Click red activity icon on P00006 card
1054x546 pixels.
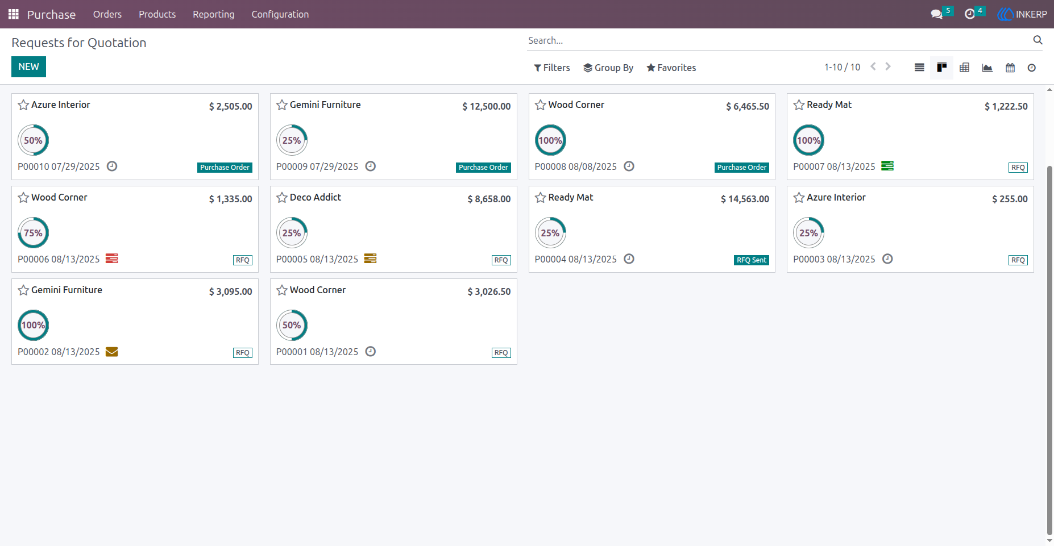click(x=112, y=259)
